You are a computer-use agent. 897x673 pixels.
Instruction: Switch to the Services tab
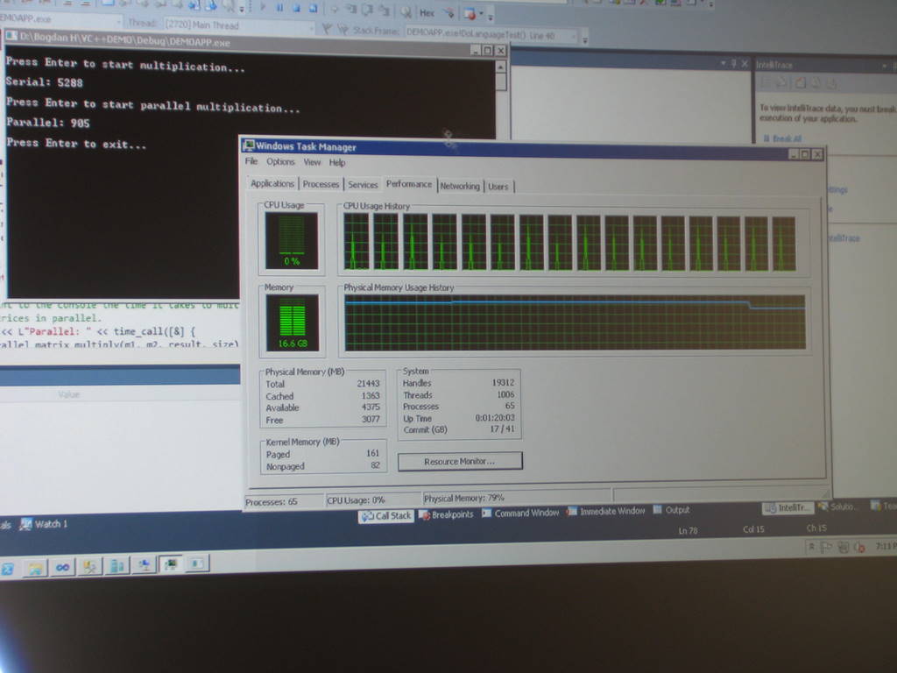point(363,184)
